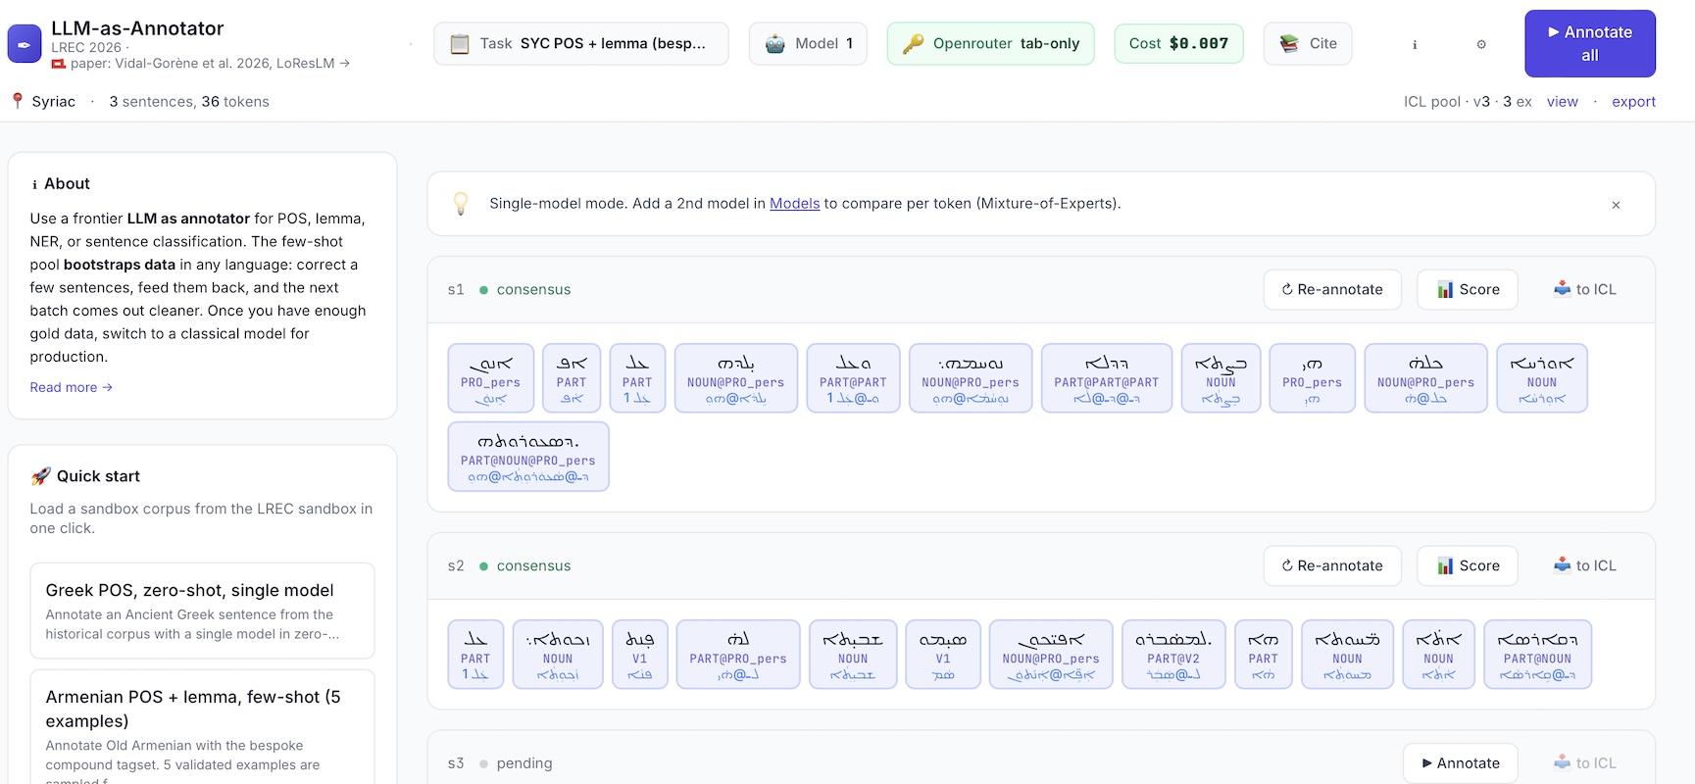Select the PART@NOUN@PRO_pers token in s1
The width and height of the screenshot is (1695, 784).
click(528, 457)
